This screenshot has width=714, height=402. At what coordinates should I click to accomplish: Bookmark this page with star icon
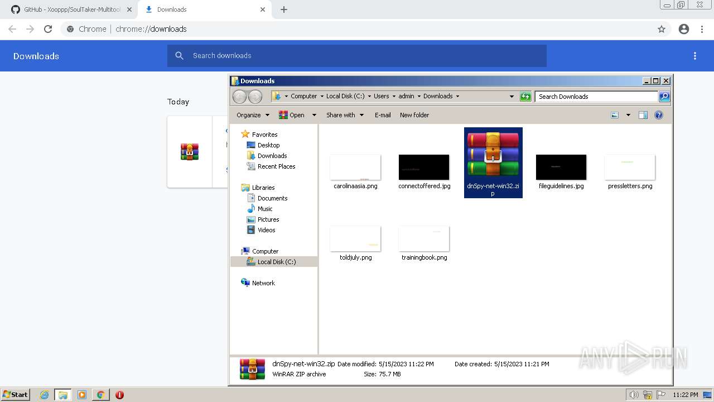pyautogui.click(x=662, y=29)
